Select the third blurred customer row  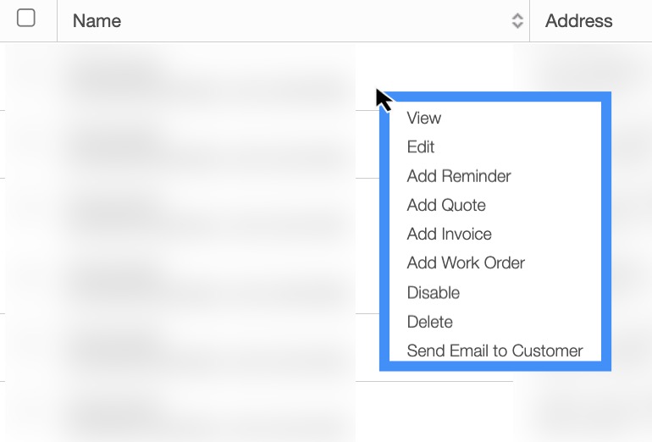114,212
